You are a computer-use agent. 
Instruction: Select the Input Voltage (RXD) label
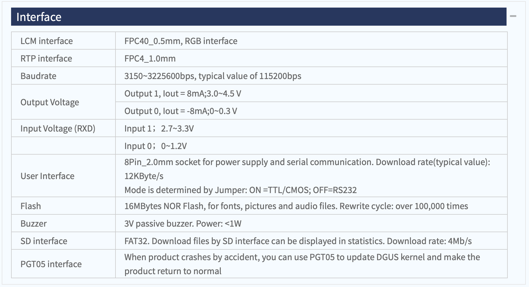point(58,128)
